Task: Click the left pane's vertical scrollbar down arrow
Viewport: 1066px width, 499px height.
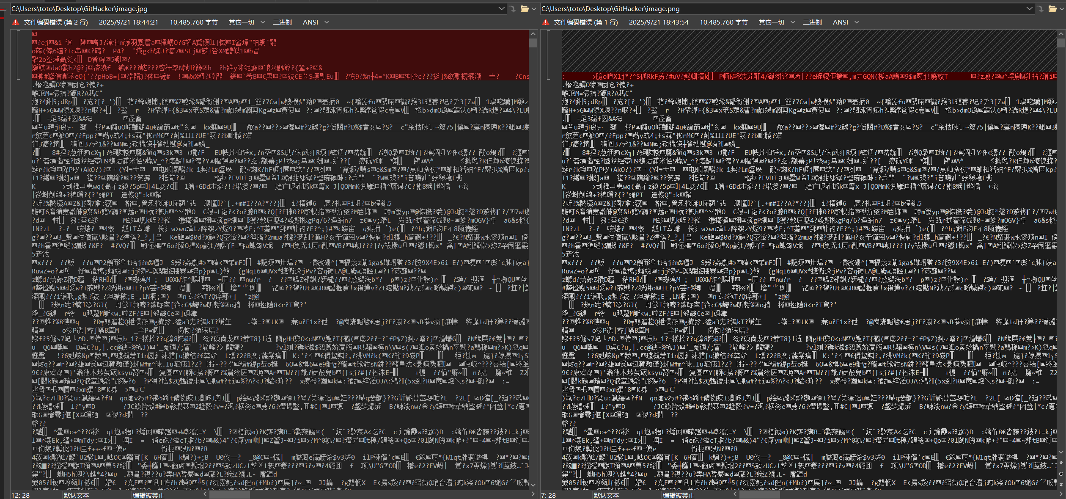Action: tap(533, 485)
